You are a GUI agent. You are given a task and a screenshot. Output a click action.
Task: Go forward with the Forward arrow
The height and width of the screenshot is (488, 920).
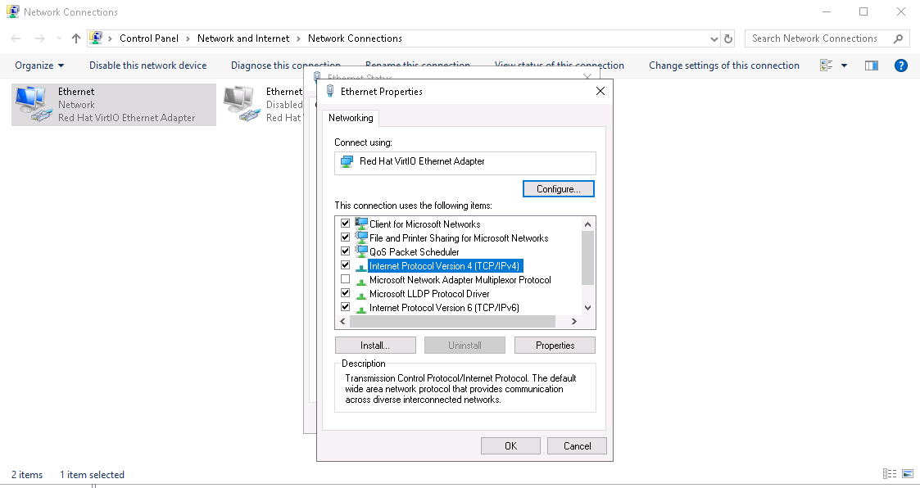tap(39, 38)
